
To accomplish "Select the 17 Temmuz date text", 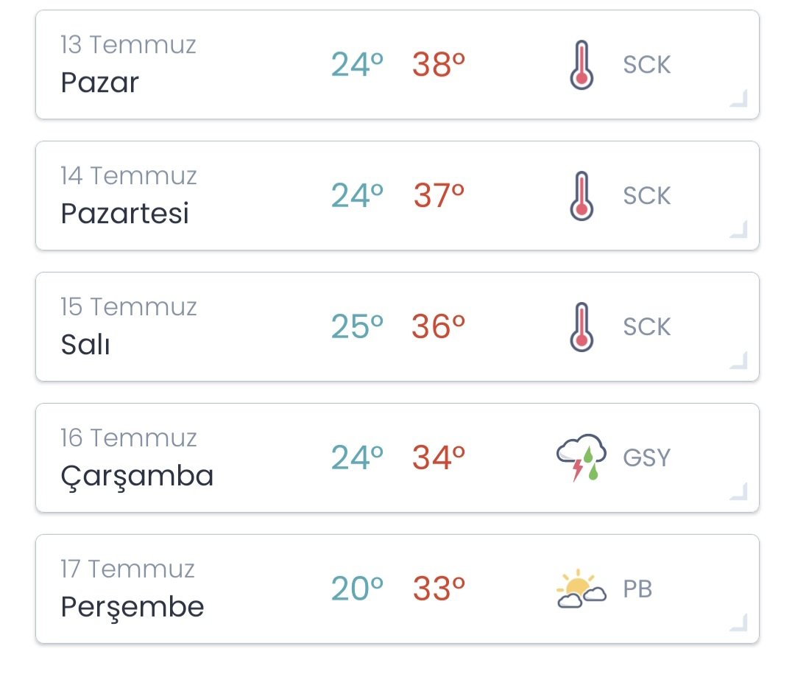I will coord(127,569).
